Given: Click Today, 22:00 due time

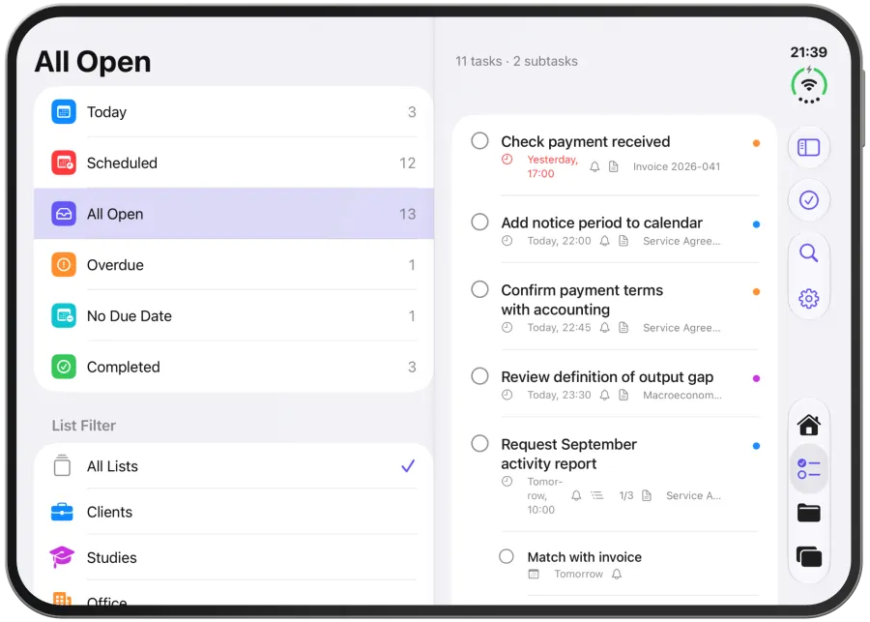Looking at the screenshot, I should click(x=559, y=241).
